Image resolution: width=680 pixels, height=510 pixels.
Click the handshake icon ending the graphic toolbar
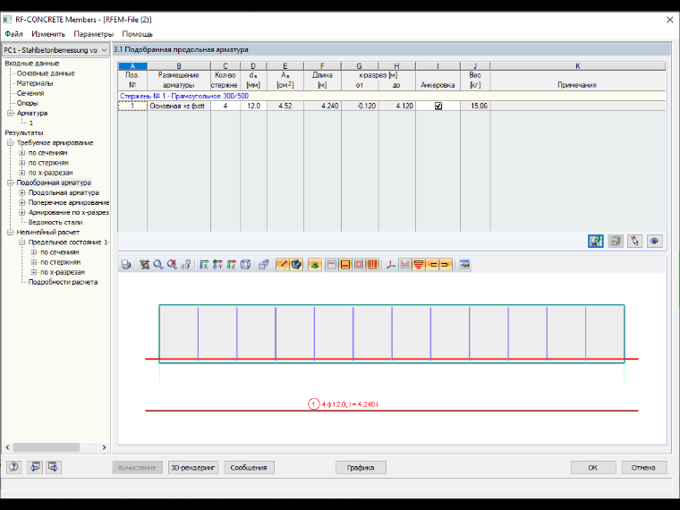[x=464, y=265]
